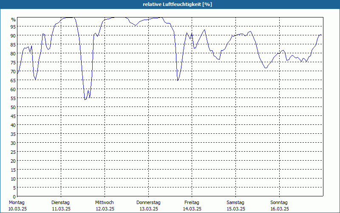Click the y-axis value '70'
The image size is (340, 213).
tap(13, 72)
